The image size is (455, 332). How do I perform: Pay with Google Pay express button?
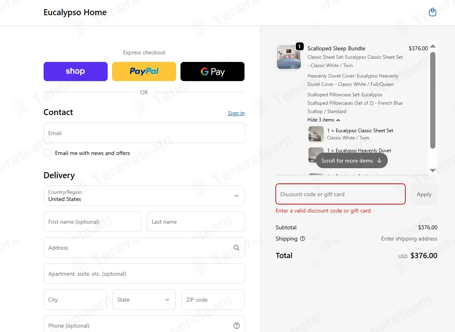[x=212, y=71]
